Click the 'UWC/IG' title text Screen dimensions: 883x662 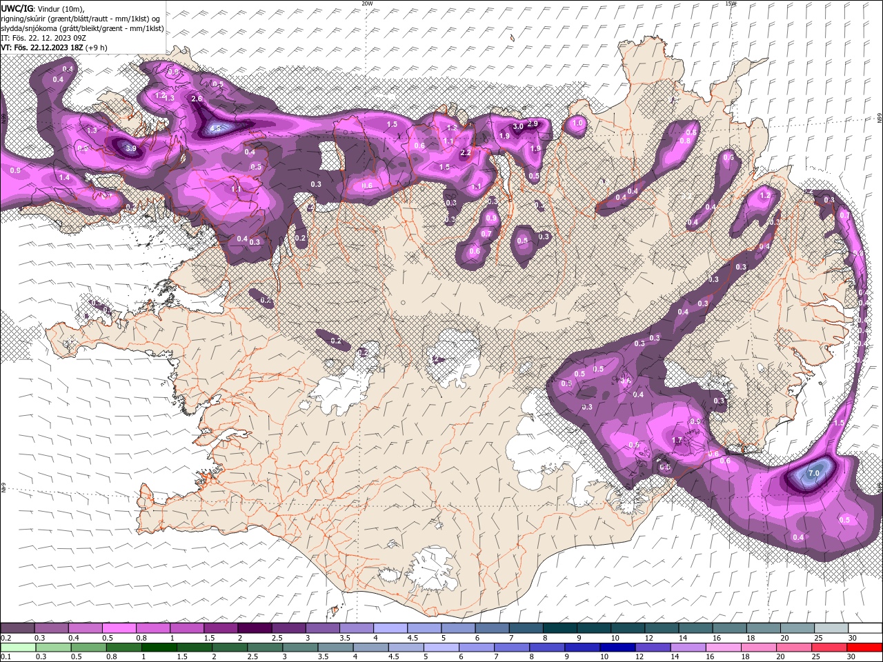[17, 8]
